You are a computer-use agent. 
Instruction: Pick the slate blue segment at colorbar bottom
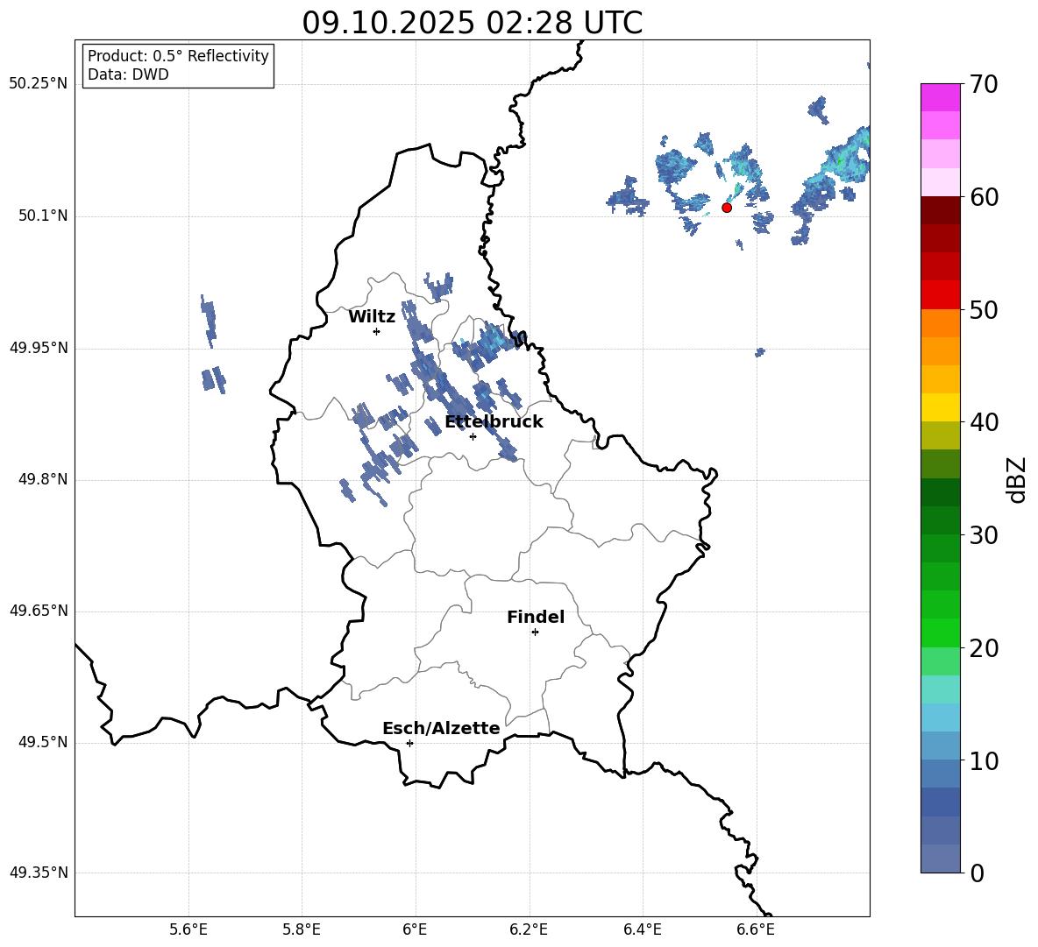941,859
